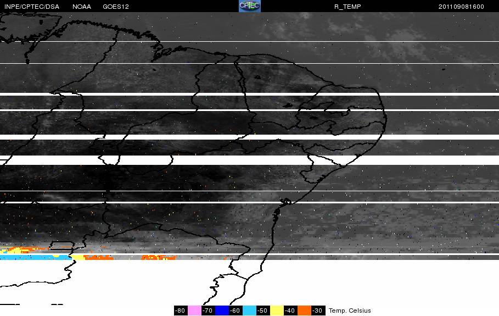
Task: Select the yellow -50 color swatch
Action: (277, 311)
